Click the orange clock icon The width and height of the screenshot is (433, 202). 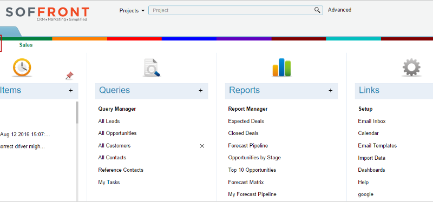(22, 68)
